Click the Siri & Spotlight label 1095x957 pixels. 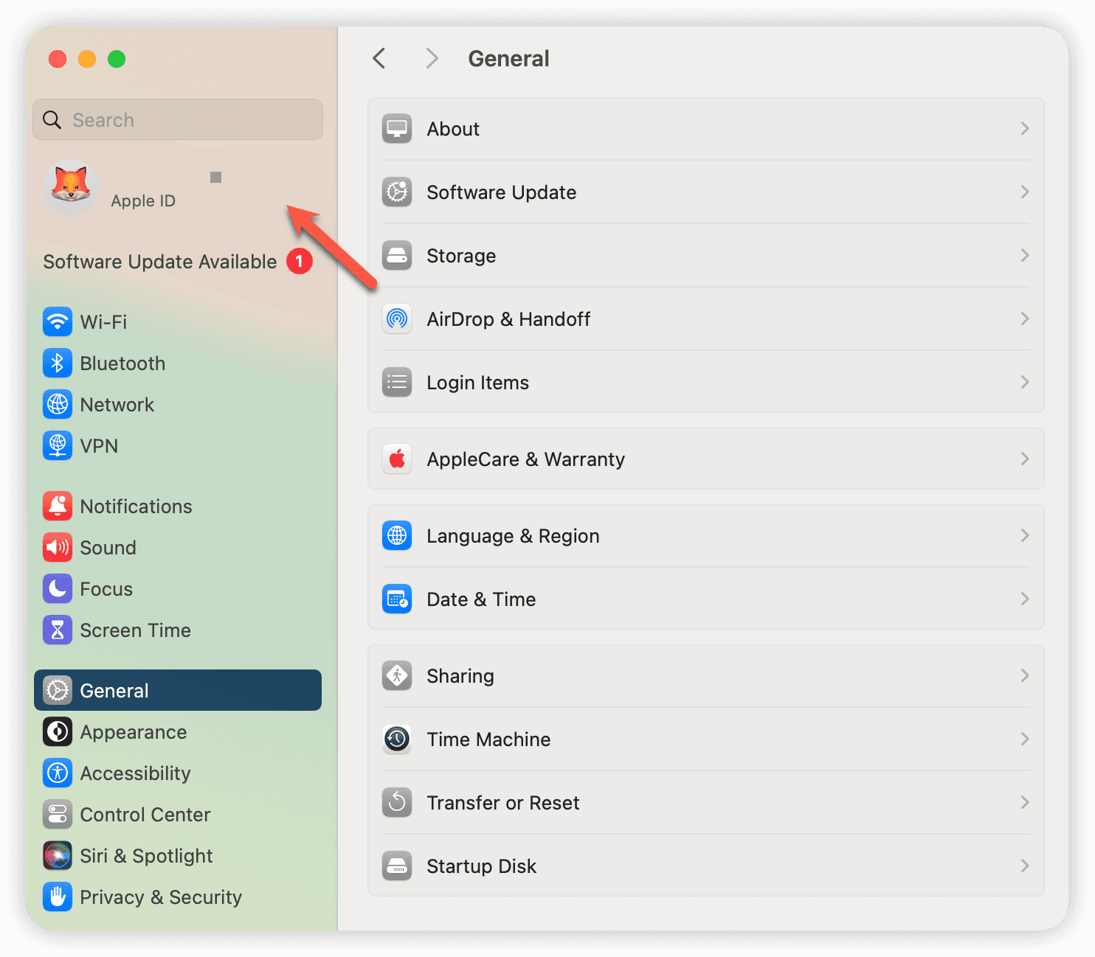click(x=146, y=855)
